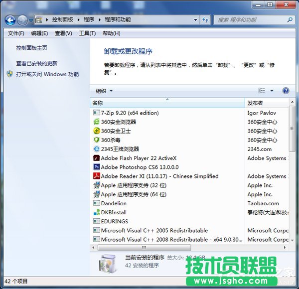Select the EDURINGS program icon
Image resolution: width=299 pixels, height=289 pixels.
(x=97, y=221)
